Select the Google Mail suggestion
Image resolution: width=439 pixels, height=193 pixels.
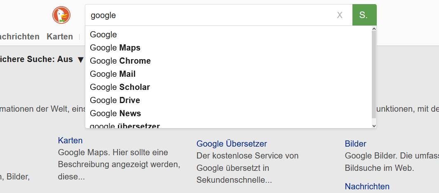click(x=113, y=74)
